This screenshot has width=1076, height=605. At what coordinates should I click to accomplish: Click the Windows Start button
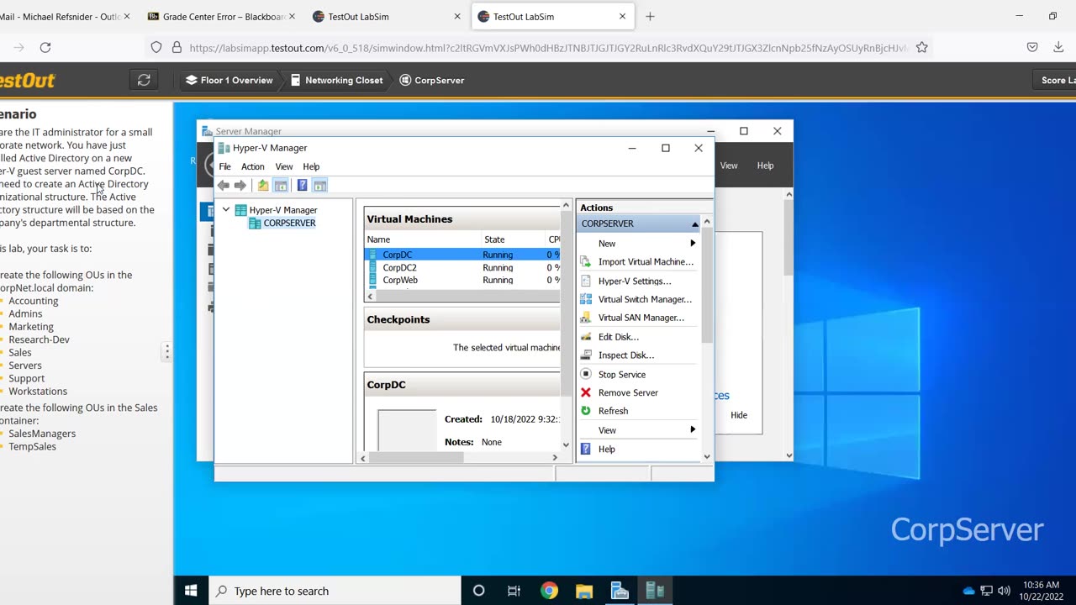tap(191, 591)
